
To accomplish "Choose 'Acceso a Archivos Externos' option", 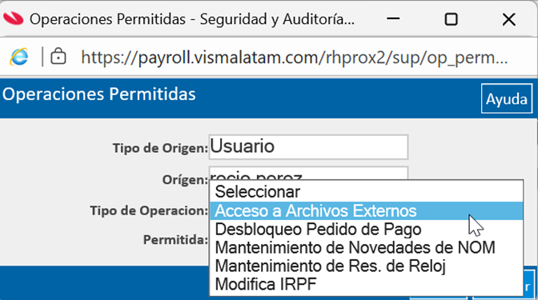I will click(x=367, y=210).
